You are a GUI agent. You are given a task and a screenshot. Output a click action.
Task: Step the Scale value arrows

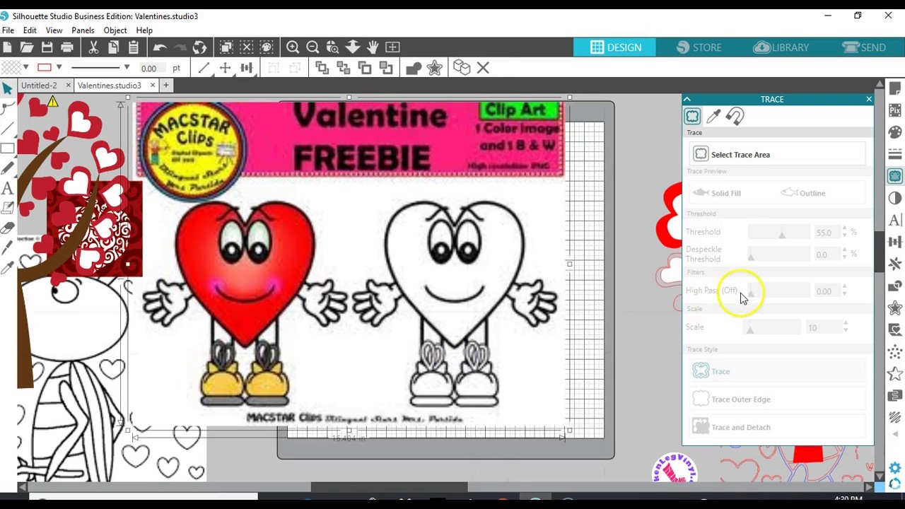tap(844, 327)
